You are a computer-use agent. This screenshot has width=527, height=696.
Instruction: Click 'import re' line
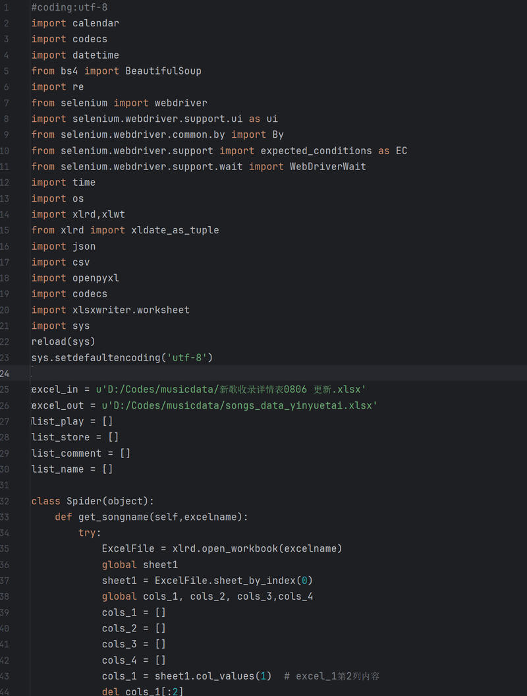coord(57,87)
